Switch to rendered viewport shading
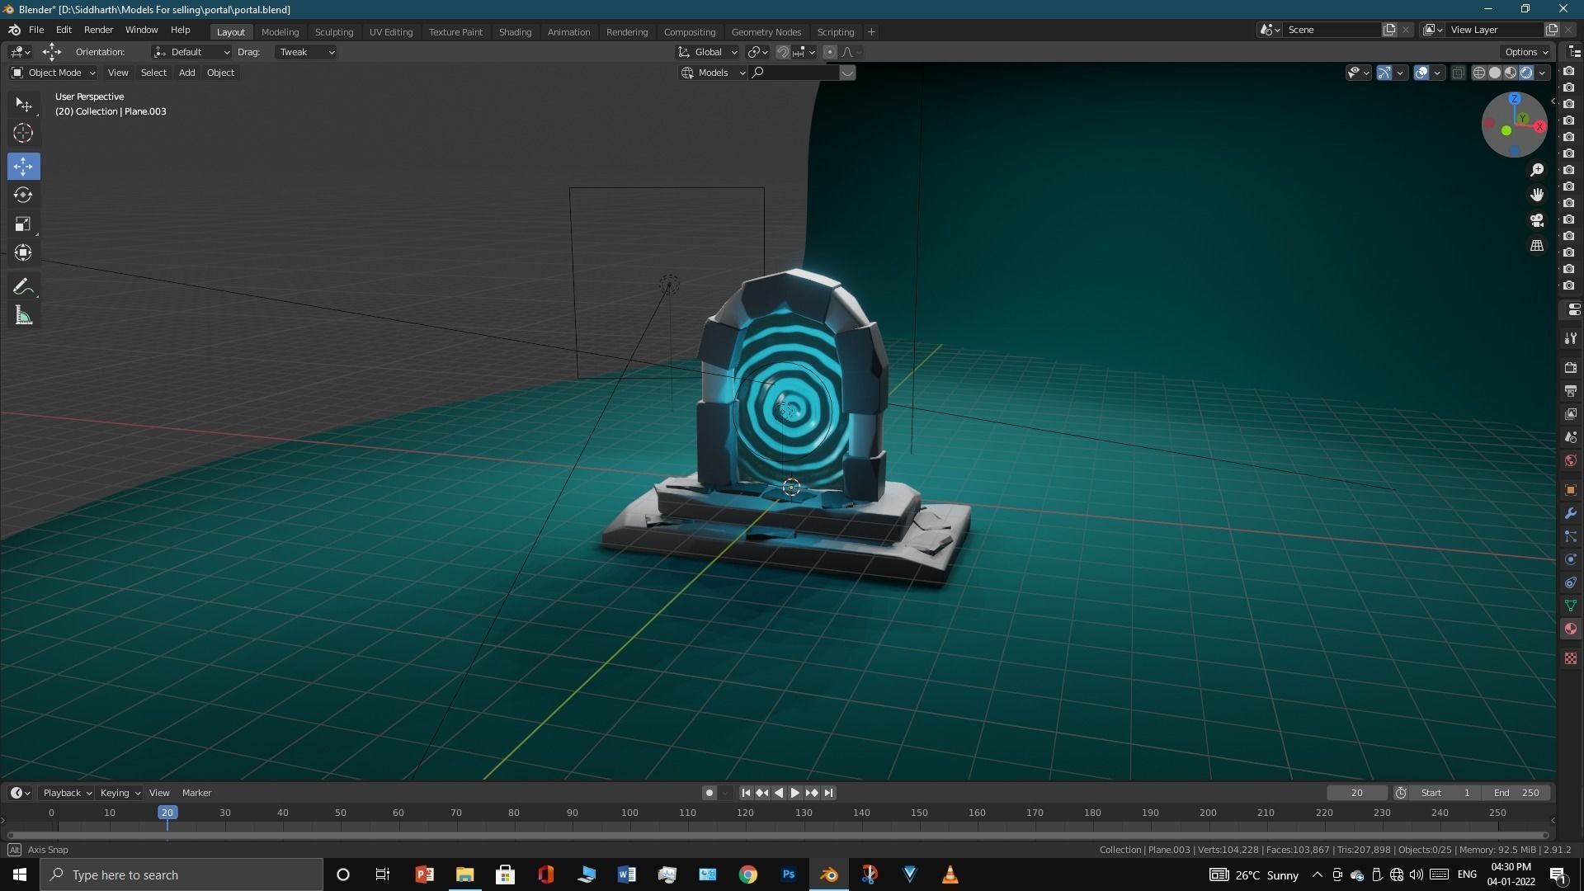This screenshot has width=1584, height=891. pyautogui.click(x=1526, y=73)
